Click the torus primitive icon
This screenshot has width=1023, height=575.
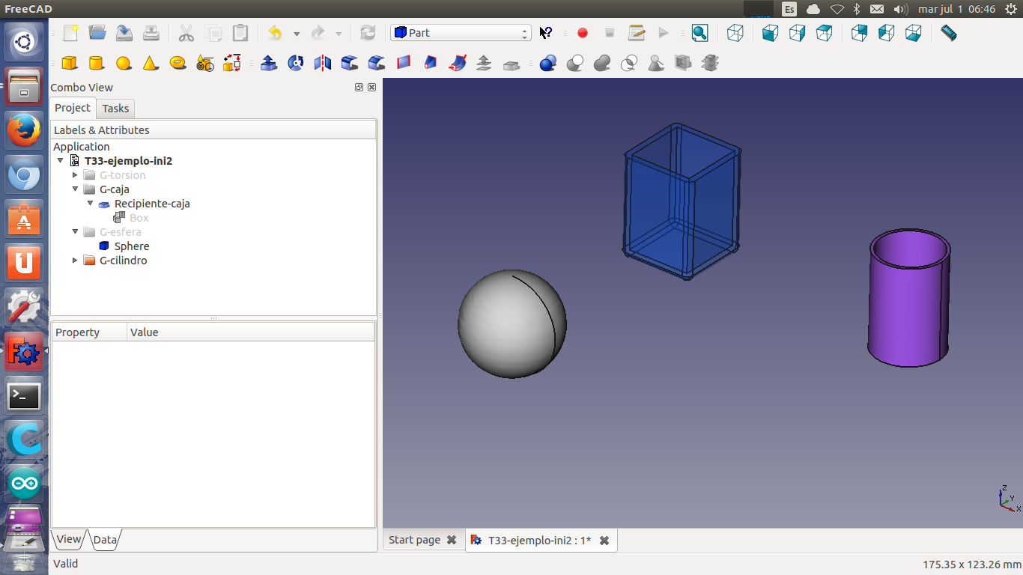click(177, 64)
